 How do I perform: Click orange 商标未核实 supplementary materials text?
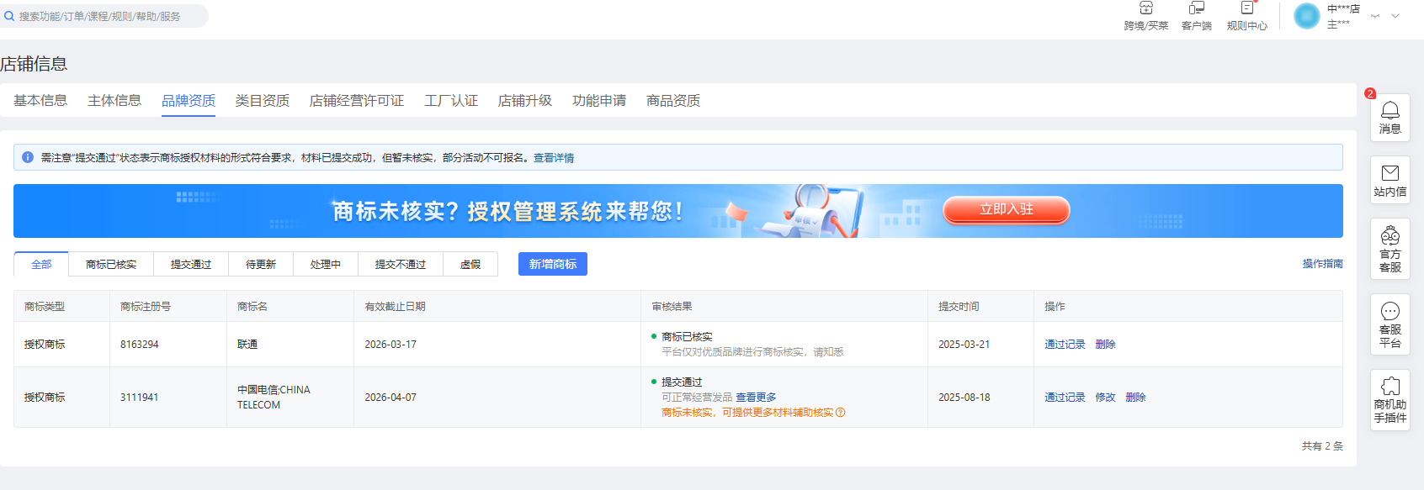747,413
